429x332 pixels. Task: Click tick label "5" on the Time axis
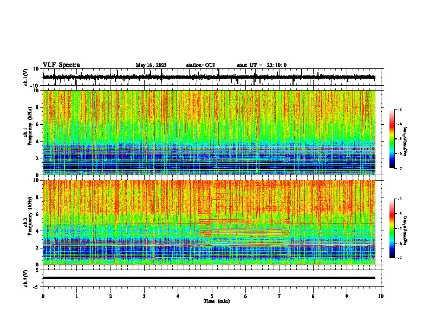tap(212, 296)
